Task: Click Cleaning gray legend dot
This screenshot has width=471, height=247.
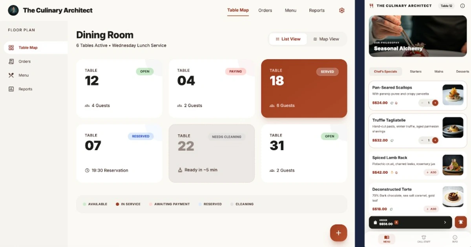Action: (232, 204)
